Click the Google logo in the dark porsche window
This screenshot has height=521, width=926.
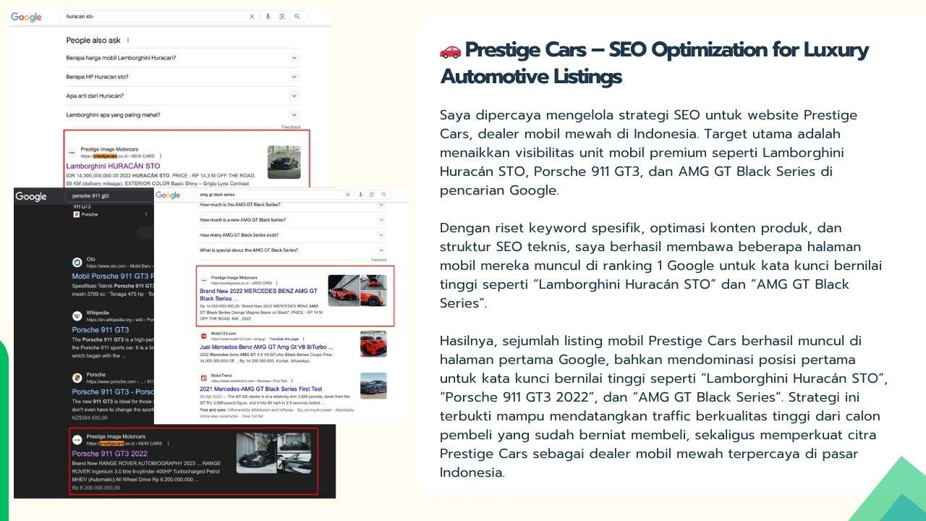point(31,196)
